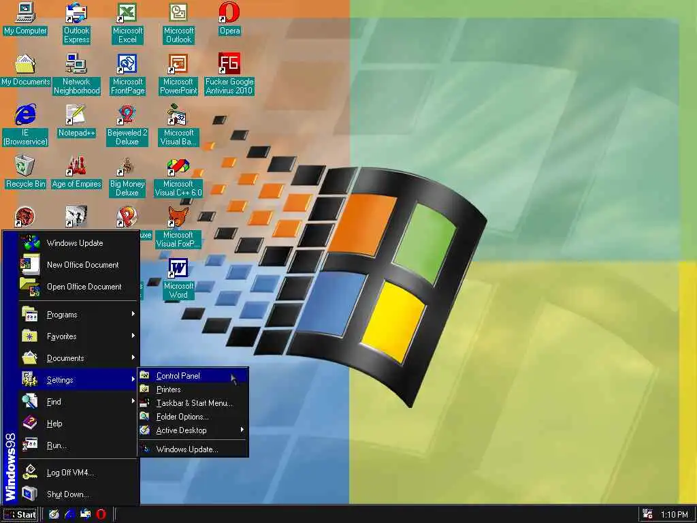Launch Outlook Express from the desktop
Screen dimensions: 697x523
tap(76, 23)
